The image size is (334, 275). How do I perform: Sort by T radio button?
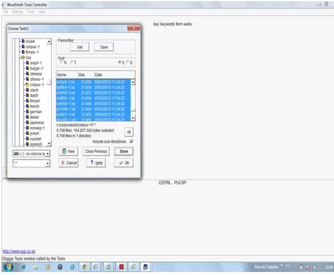[x=72, y=63]
